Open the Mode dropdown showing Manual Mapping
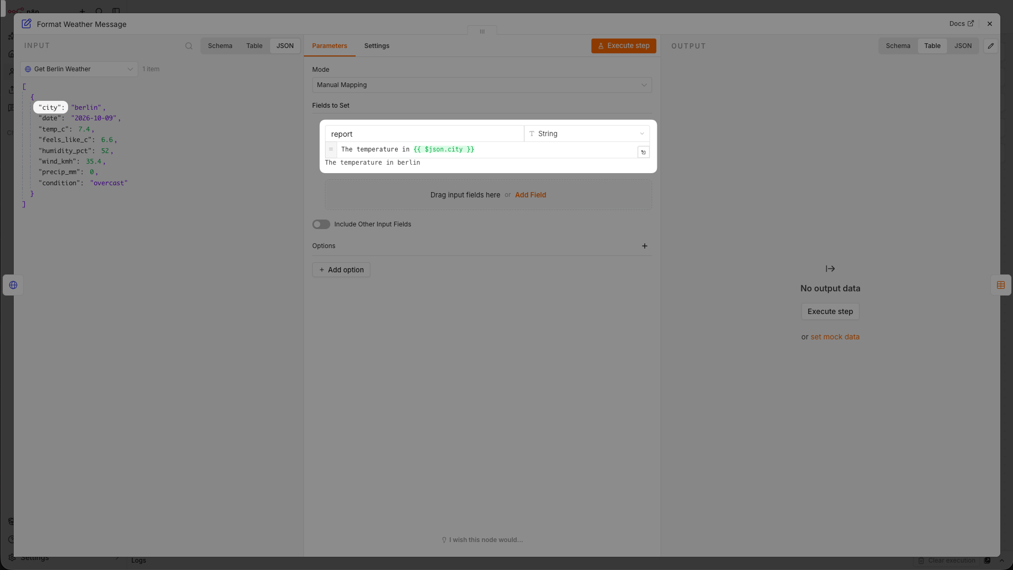Viewport: 1013px width, 570px height. 482,85
